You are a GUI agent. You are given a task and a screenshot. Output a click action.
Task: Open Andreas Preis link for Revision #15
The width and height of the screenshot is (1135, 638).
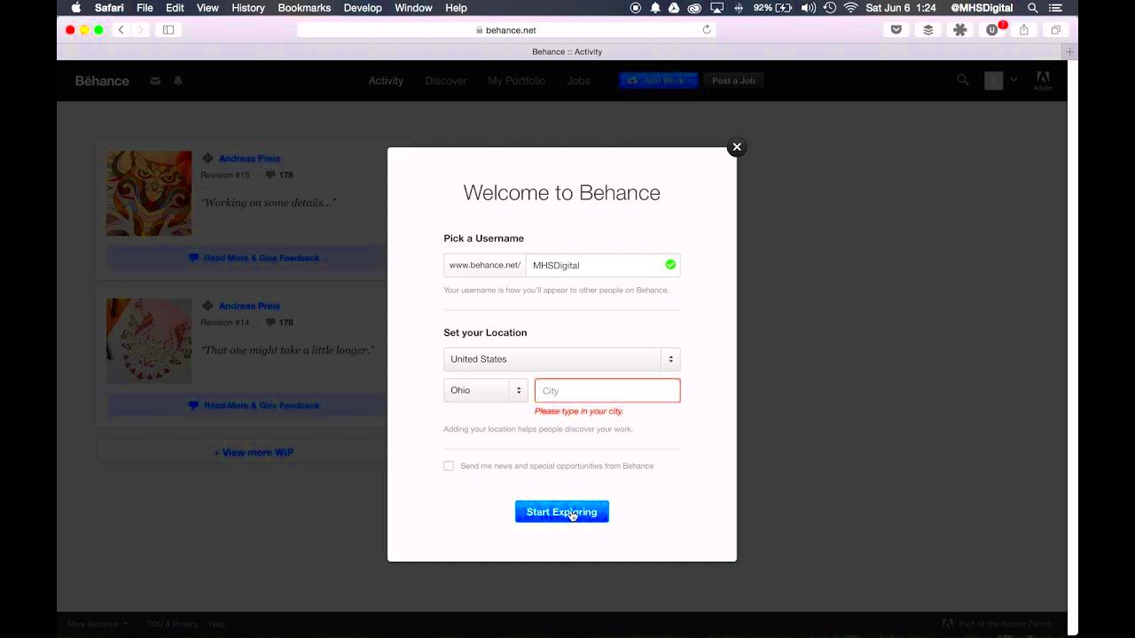click(x=249, y=159)
